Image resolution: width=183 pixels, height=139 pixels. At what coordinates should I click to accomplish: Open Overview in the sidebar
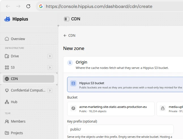coord(29,39)
